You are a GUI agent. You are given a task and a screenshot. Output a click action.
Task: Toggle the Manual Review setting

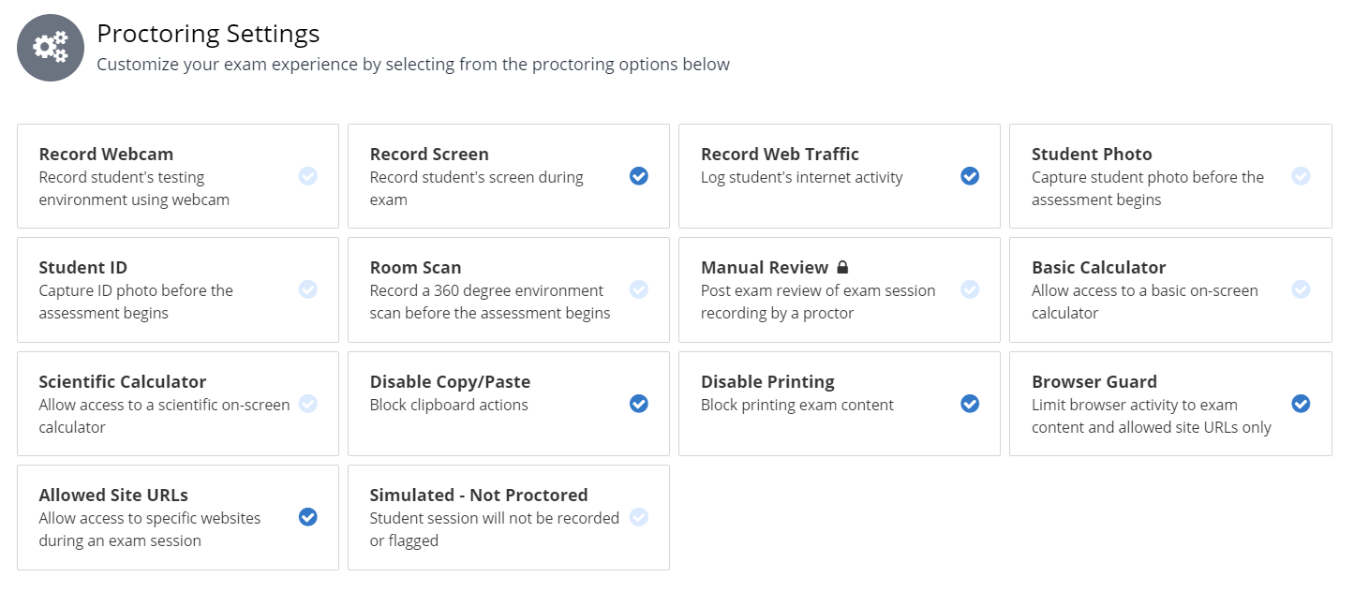point(970,289)
